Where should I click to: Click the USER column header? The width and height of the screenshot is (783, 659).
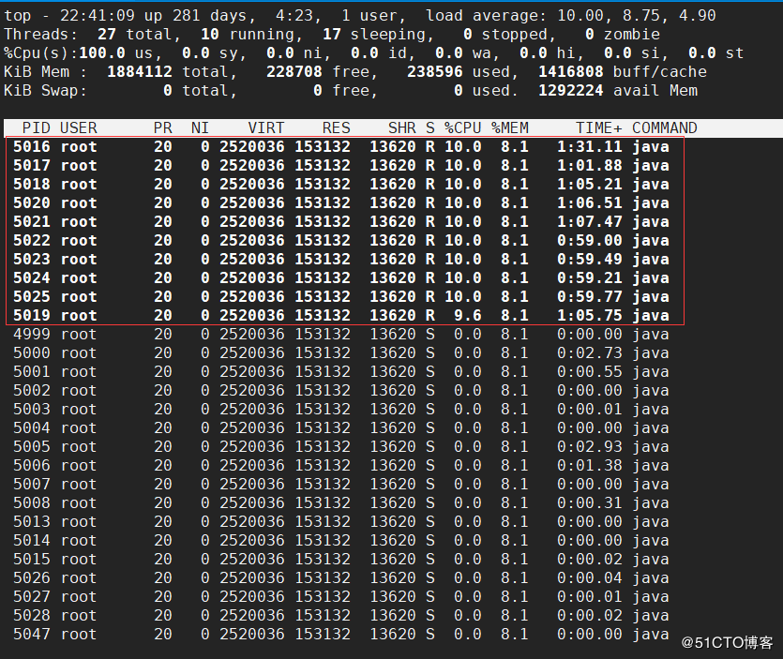point(79,127)
